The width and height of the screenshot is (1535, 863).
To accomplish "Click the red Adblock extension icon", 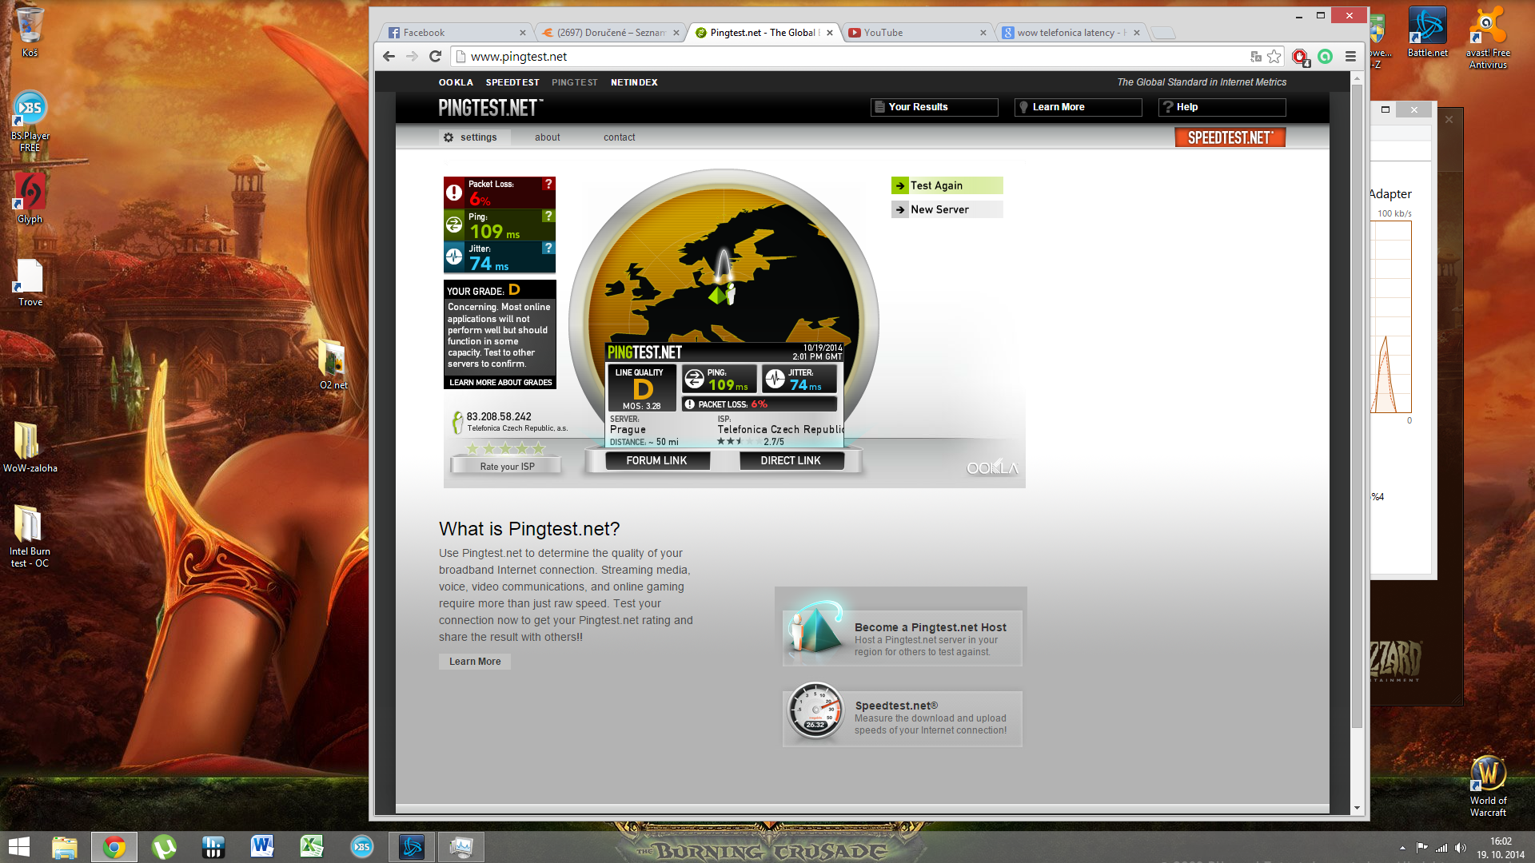I will [1300, 57].
